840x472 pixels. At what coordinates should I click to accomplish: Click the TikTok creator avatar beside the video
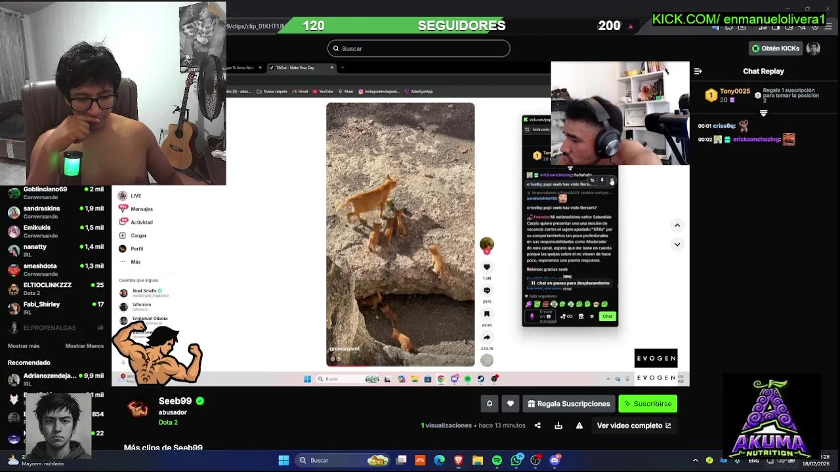(487, 245)
